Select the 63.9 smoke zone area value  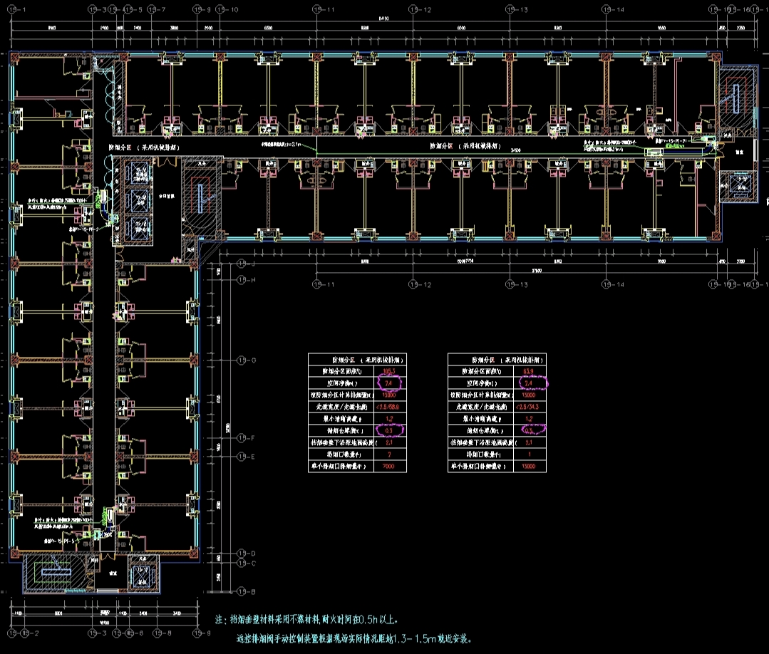(528, 371)
